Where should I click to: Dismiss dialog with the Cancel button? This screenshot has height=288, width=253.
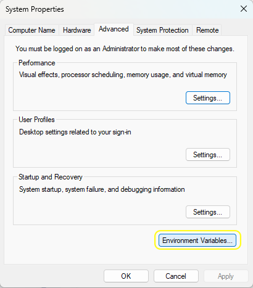pyautogui.click(x=176, y=276)
